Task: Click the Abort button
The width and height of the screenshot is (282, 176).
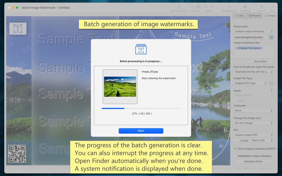Action: [x=141, y=131]
